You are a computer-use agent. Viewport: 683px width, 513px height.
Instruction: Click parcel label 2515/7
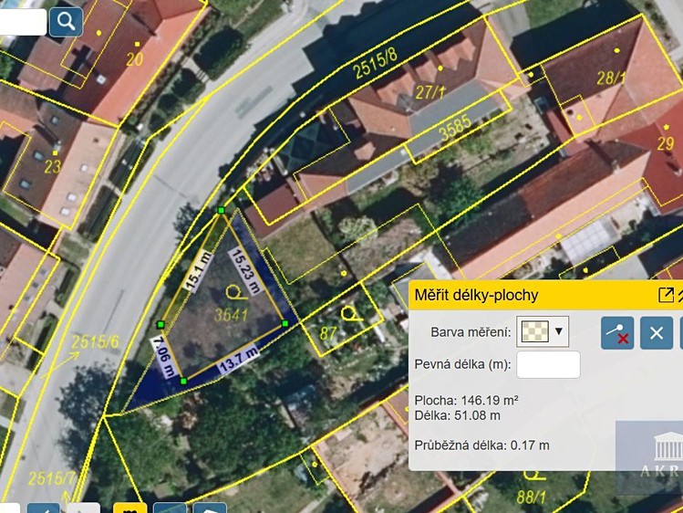(52, 479)
